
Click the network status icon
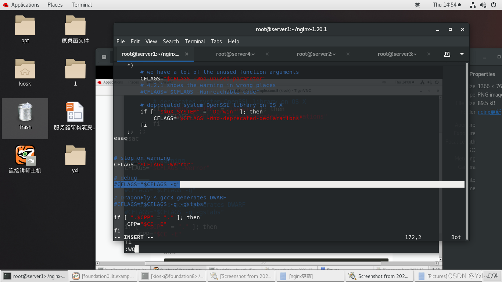[473, 5]
